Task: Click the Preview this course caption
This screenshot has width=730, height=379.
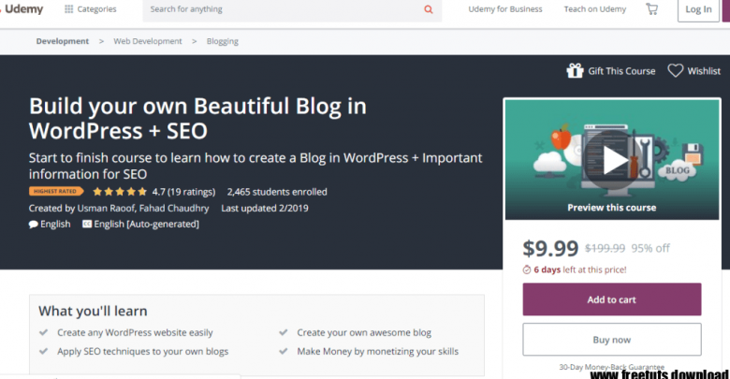Action: (x=612, y=208)
